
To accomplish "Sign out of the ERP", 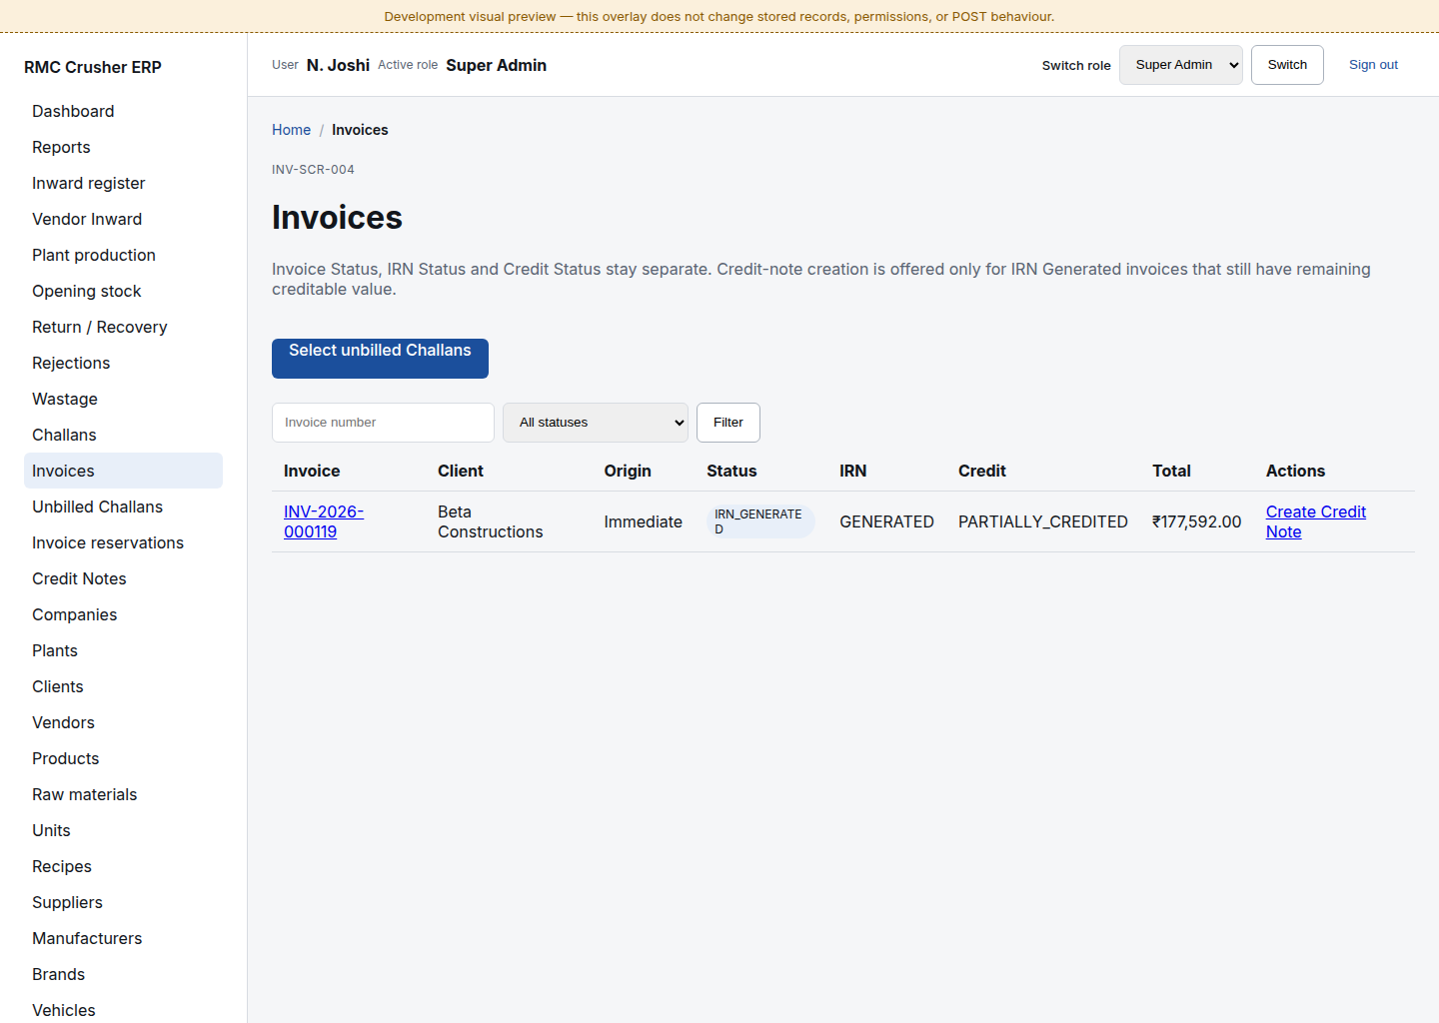I will pos(1373,65).
